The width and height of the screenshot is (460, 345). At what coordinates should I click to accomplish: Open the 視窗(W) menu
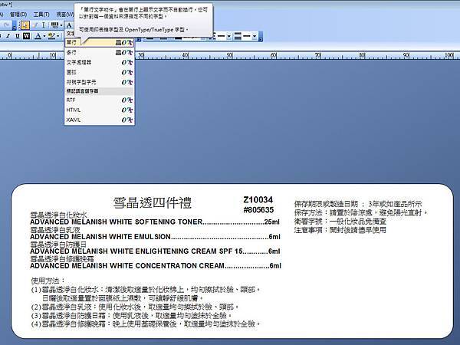(64, 15)
